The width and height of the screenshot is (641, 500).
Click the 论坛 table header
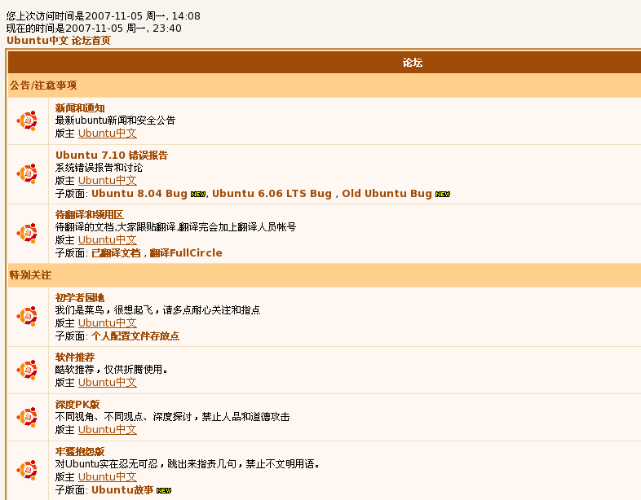pos(413,63)
